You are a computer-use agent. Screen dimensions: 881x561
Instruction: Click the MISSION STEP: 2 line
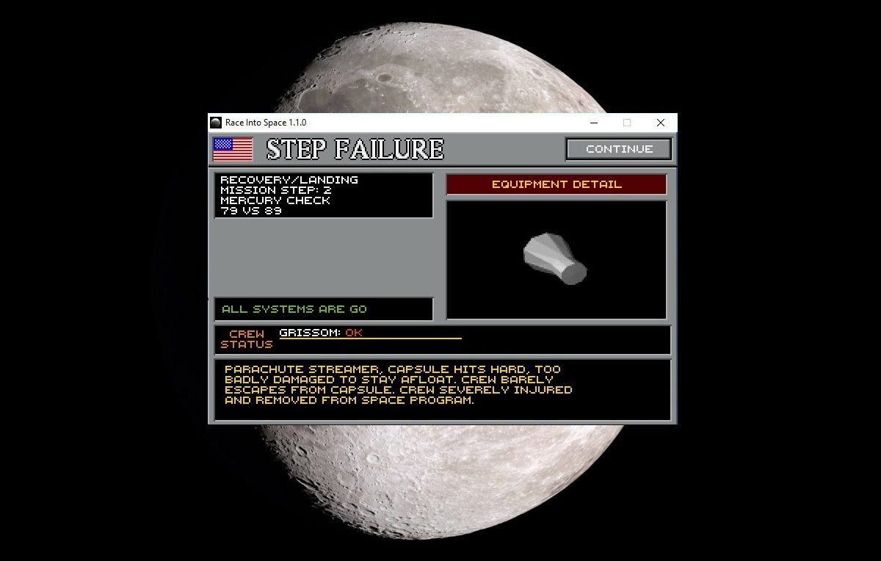pos(275,190)
